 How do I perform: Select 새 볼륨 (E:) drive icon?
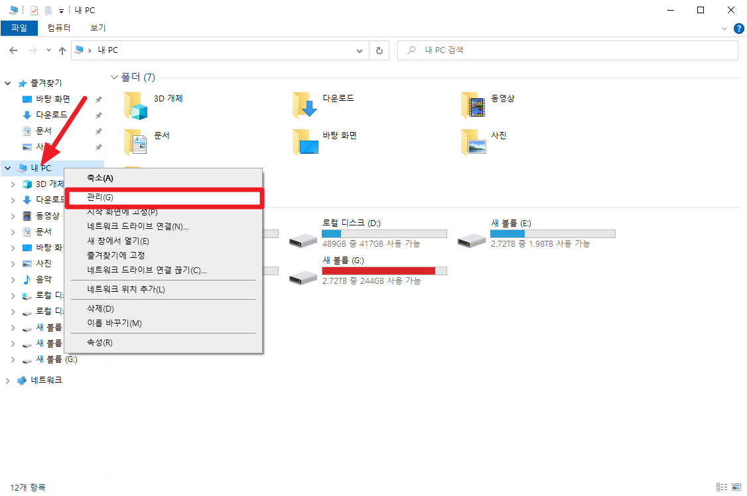click(x=471, y=240)
